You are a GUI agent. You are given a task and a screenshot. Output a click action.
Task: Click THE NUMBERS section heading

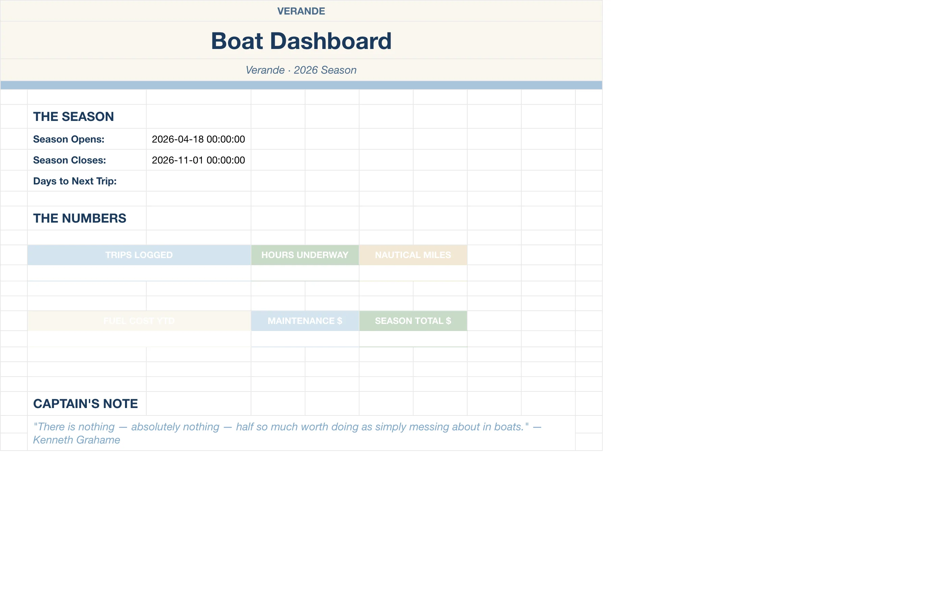pos(79,218)
